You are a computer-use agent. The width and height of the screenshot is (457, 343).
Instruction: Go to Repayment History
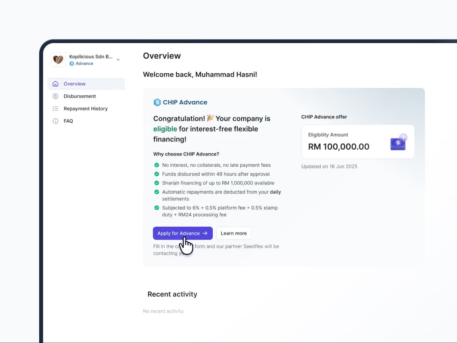pyautogui.click(x=86, y=109)
